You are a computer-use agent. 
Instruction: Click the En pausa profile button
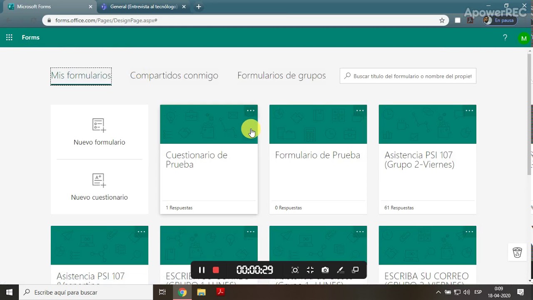pos(500,20)
